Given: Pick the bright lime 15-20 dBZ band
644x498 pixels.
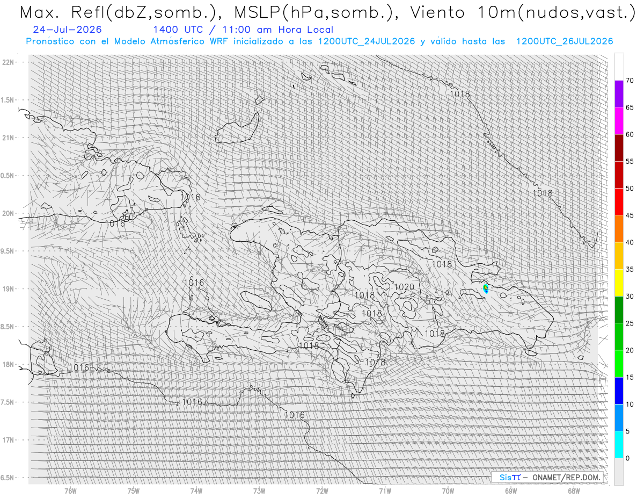Looking at the screenshot, I should 619,364.
